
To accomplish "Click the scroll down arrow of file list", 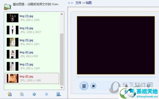I will 62,87.
